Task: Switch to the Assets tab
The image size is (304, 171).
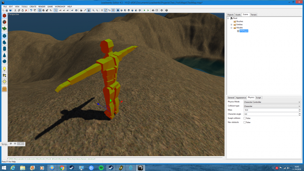Action: pyautogui.click(x=238, y=15)
